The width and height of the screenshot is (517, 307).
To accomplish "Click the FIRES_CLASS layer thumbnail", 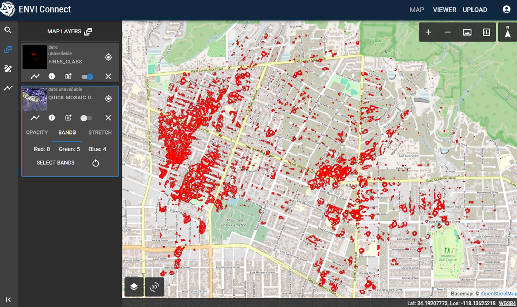I will [x=34, y=57].
